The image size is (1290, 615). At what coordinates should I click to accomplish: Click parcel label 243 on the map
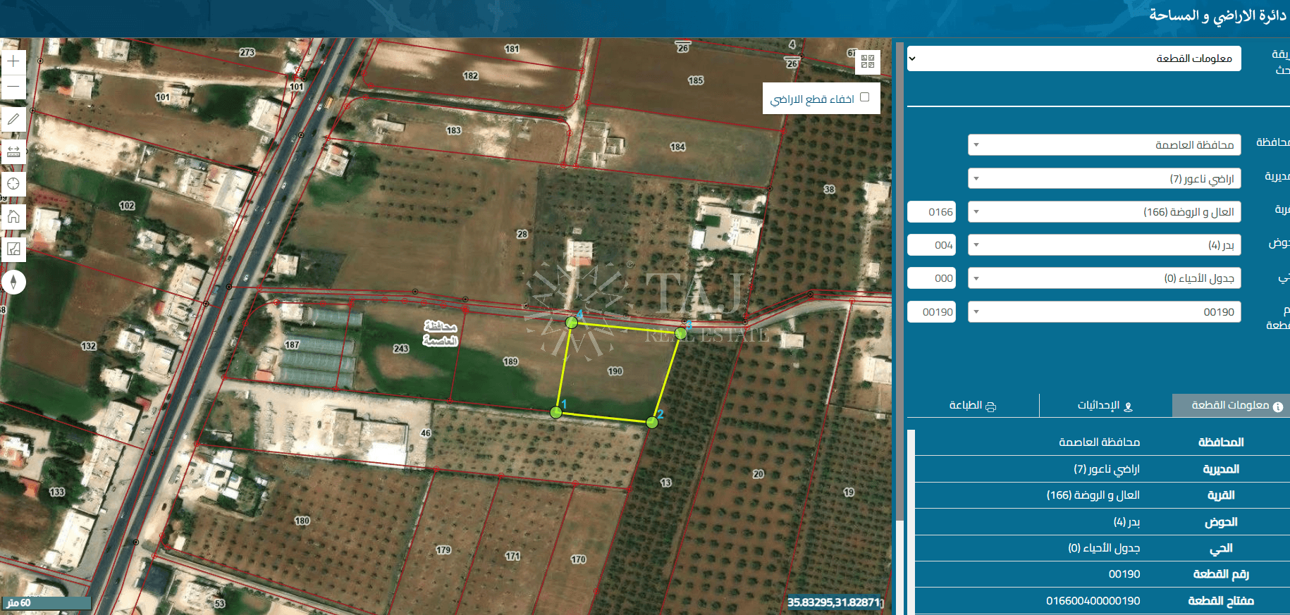(x=401, y=349)
